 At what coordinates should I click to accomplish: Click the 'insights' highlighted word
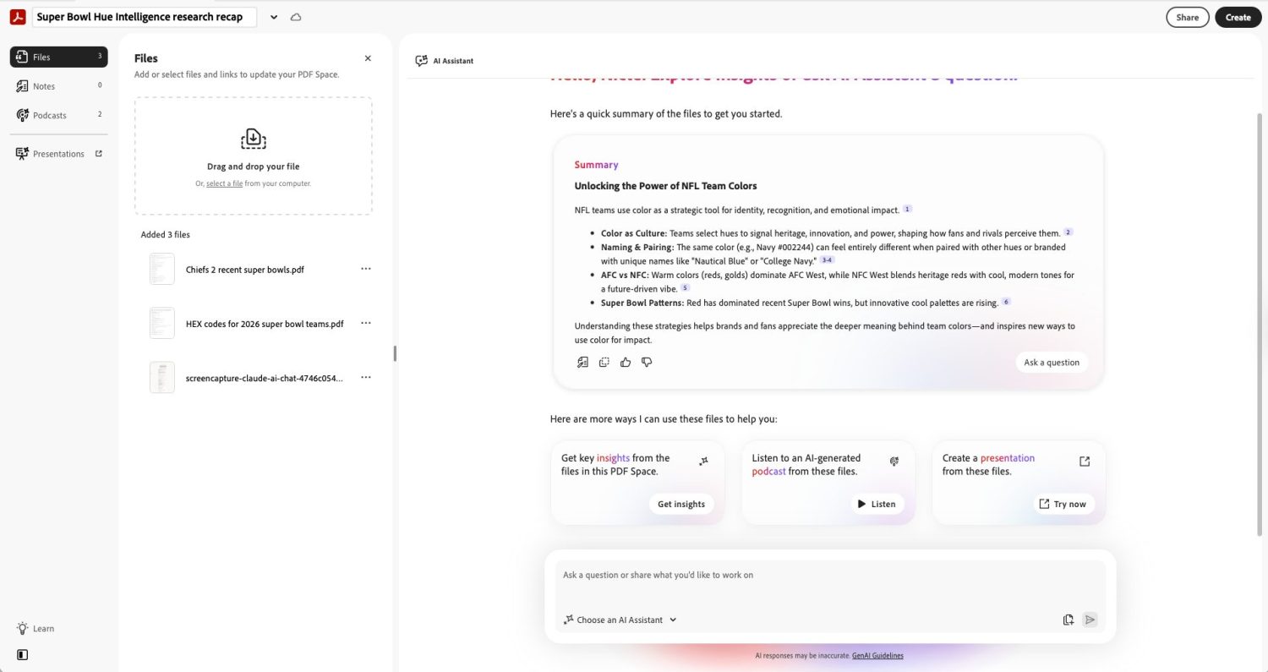(x=613, y=458)
